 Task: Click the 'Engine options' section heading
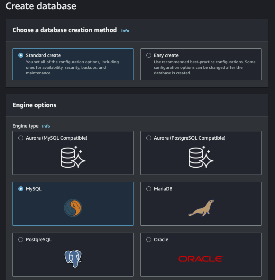[34, 105]
